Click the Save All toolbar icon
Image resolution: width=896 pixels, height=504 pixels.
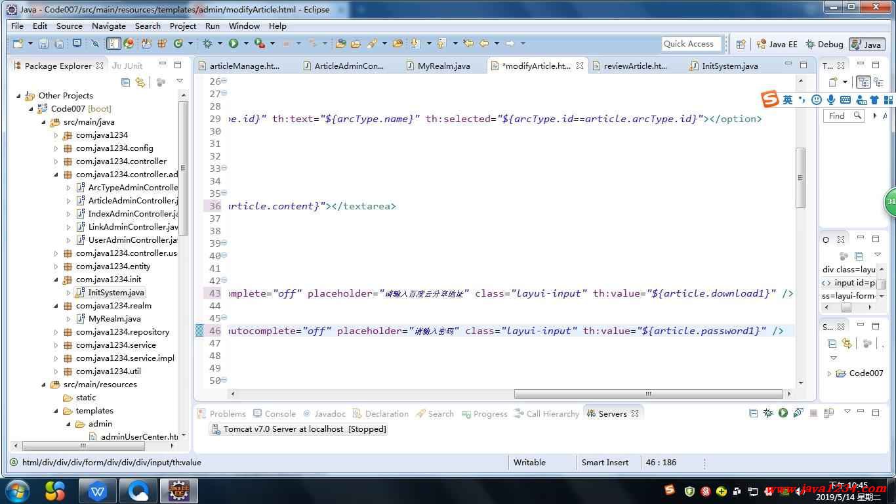59,44
